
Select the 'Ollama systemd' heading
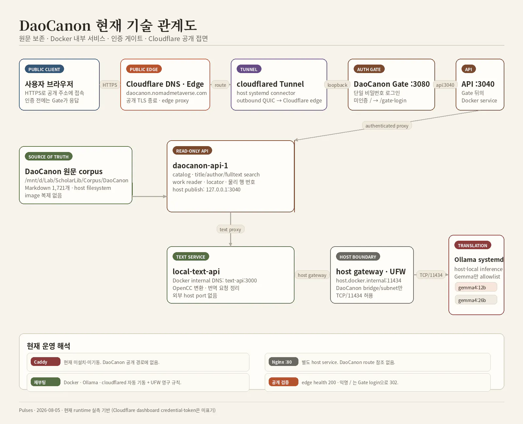point(479,260)
